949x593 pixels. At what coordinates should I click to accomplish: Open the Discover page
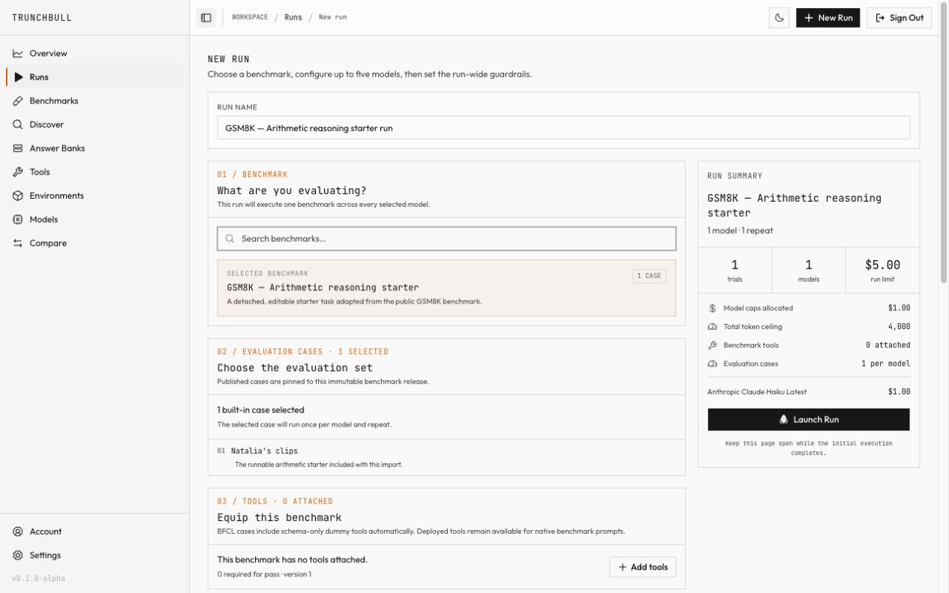[94, 124]
